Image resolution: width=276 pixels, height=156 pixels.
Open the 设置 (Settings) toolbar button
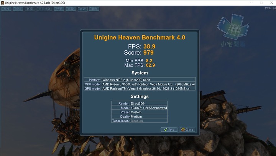click(59, 9)
